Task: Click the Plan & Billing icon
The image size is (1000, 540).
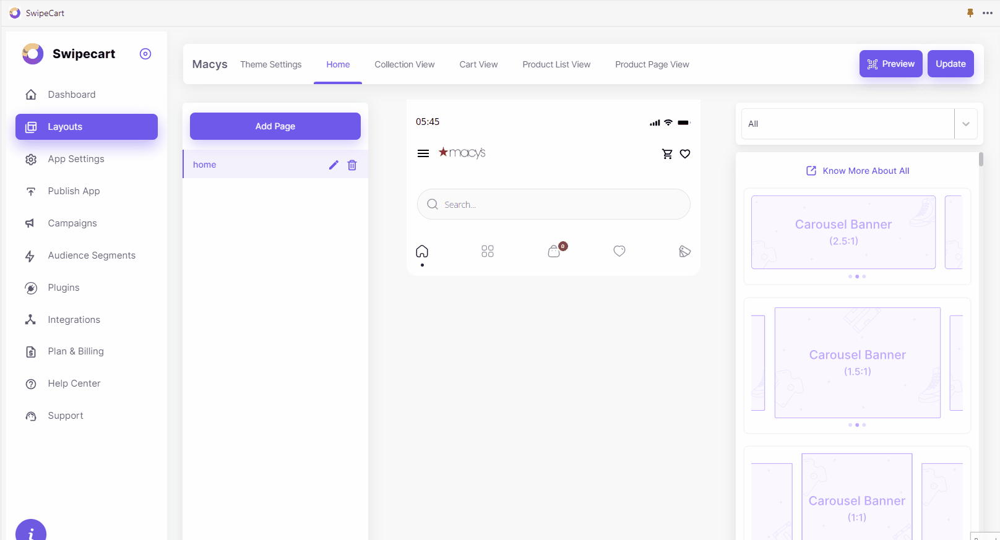Action: point(31,352)
